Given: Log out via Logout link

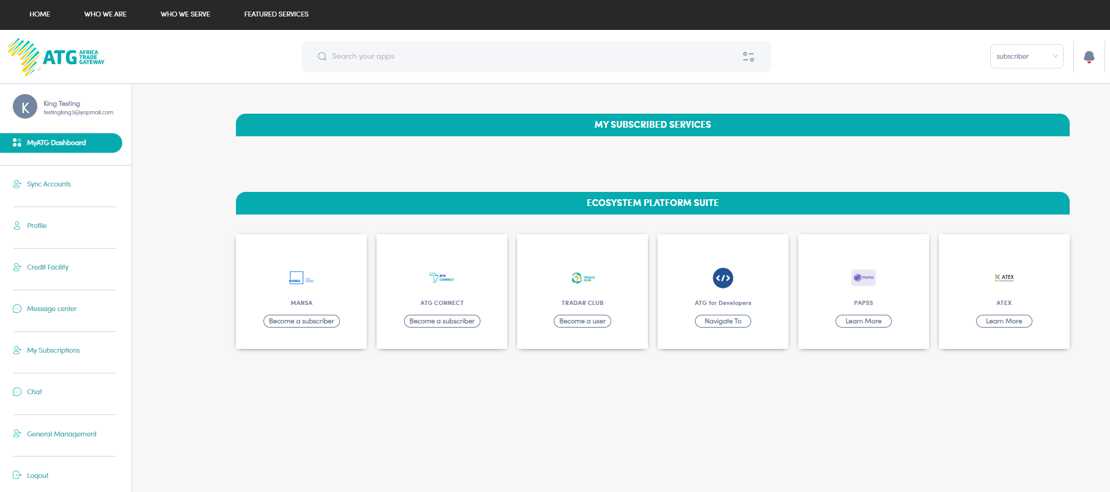Looking at the screenshot, I should pos(37,475).
